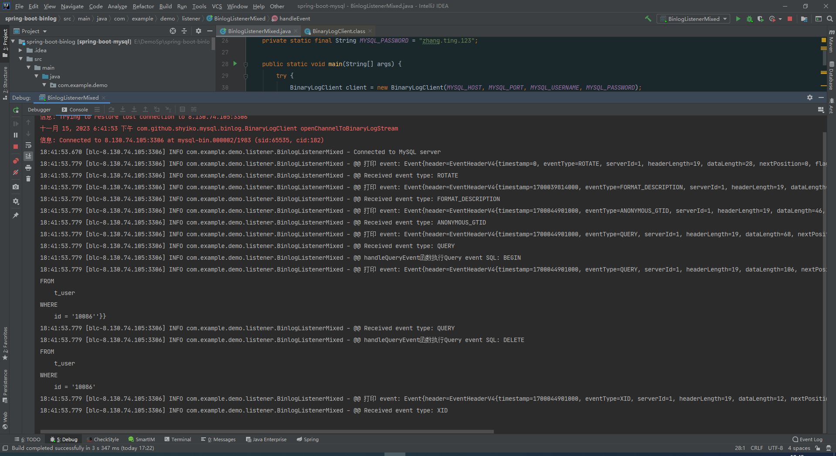Toggle scroll to end in the console

coord(28,156)
